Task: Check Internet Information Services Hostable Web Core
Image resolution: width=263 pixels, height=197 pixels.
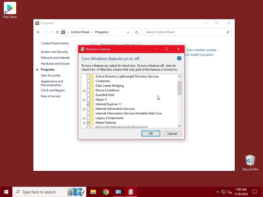Action: 88,113
